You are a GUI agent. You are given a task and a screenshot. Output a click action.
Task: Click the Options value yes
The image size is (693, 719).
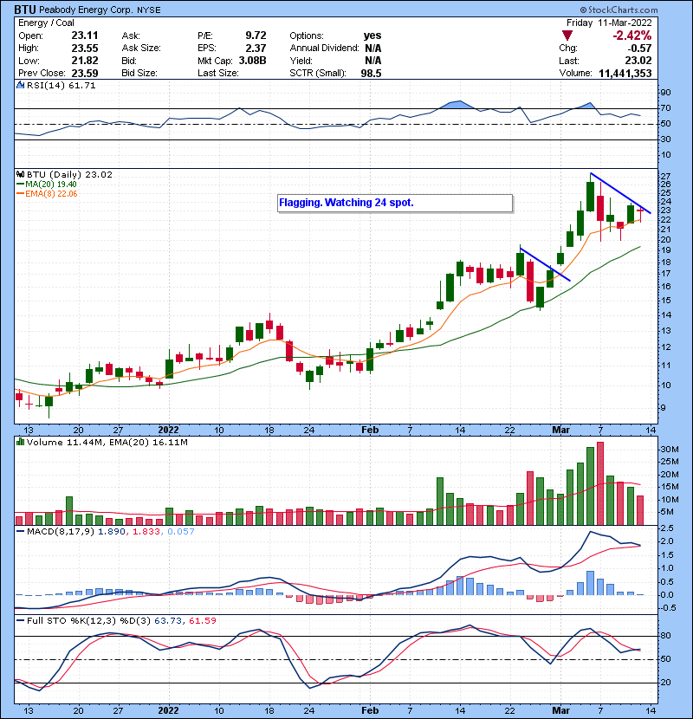pos(372,36)
